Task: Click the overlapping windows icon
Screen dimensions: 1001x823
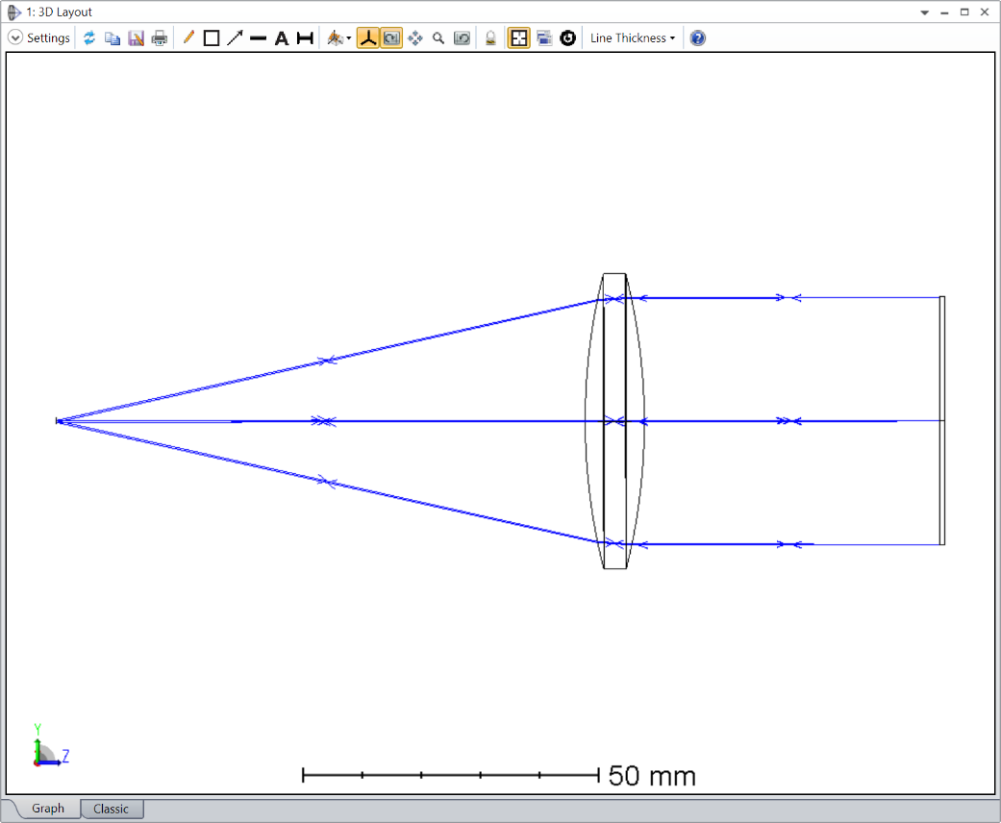Action: pos(544,38)
